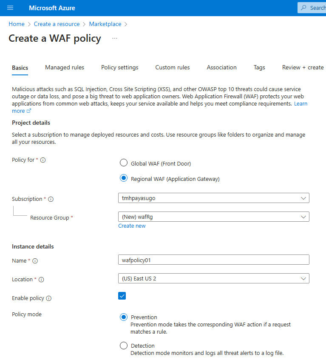Open the ellipsis more options menu
This screenshot has height=363, width=326.
point(115,38)
